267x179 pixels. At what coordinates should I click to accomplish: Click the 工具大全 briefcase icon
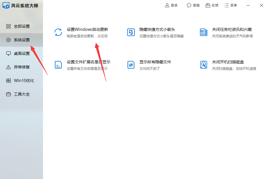[8, 94]
